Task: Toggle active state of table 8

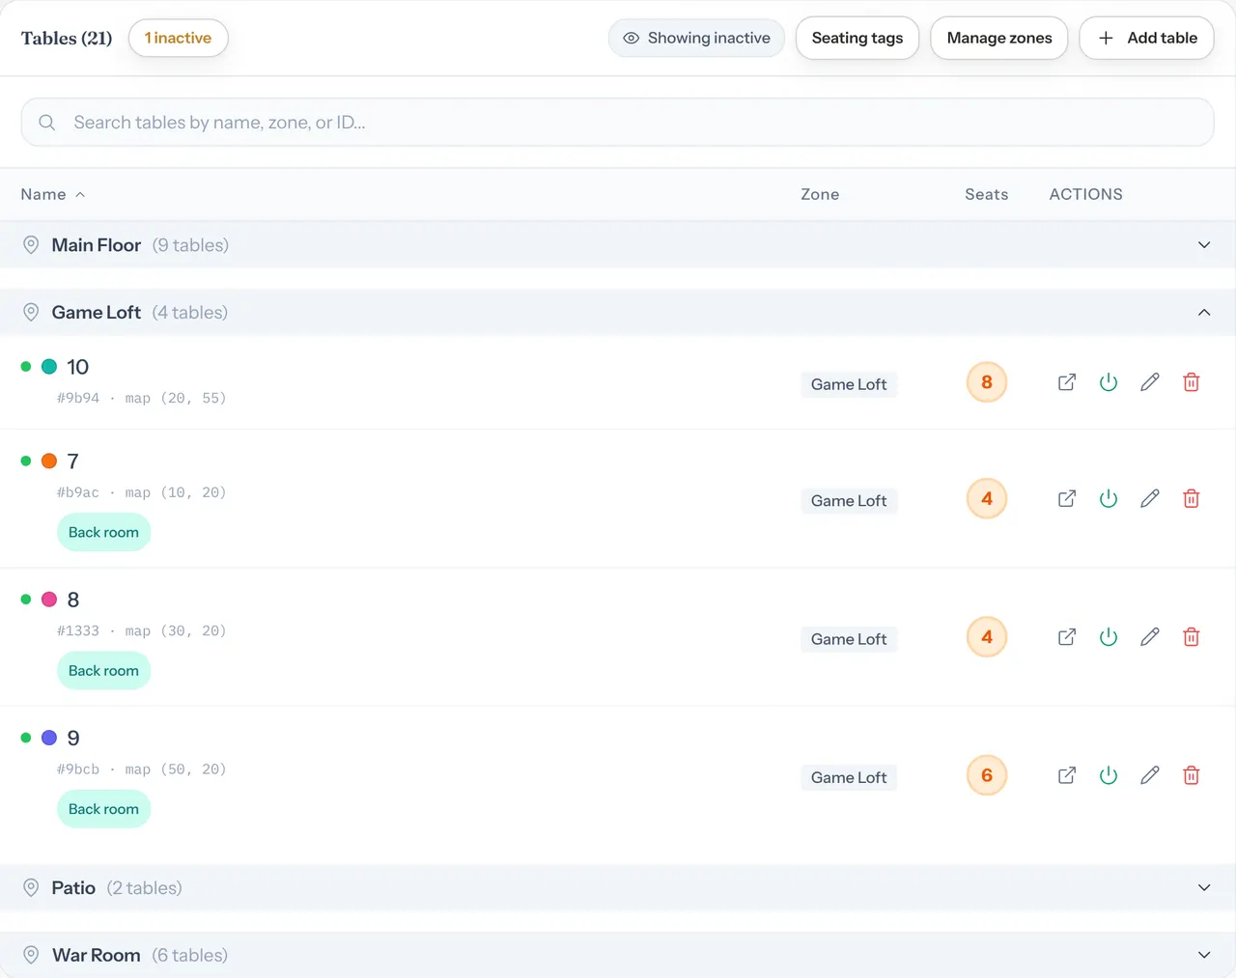Action: point(1109,637)
